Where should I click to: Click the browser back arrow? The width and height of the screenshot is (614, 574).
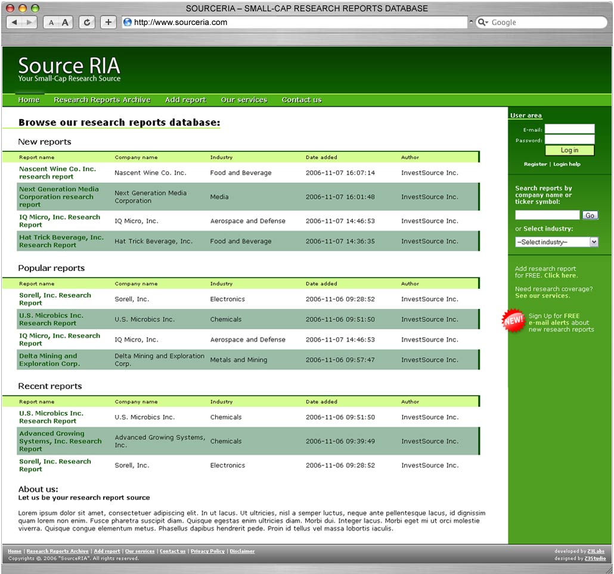pos(14,22)
